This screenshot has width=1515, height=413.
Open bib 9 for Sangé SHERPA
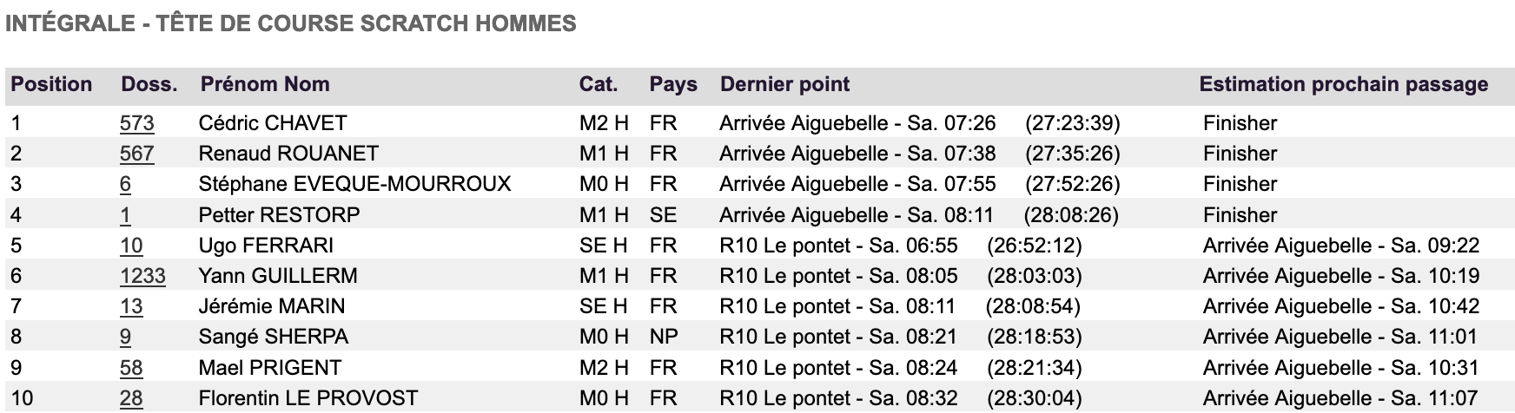125,337
